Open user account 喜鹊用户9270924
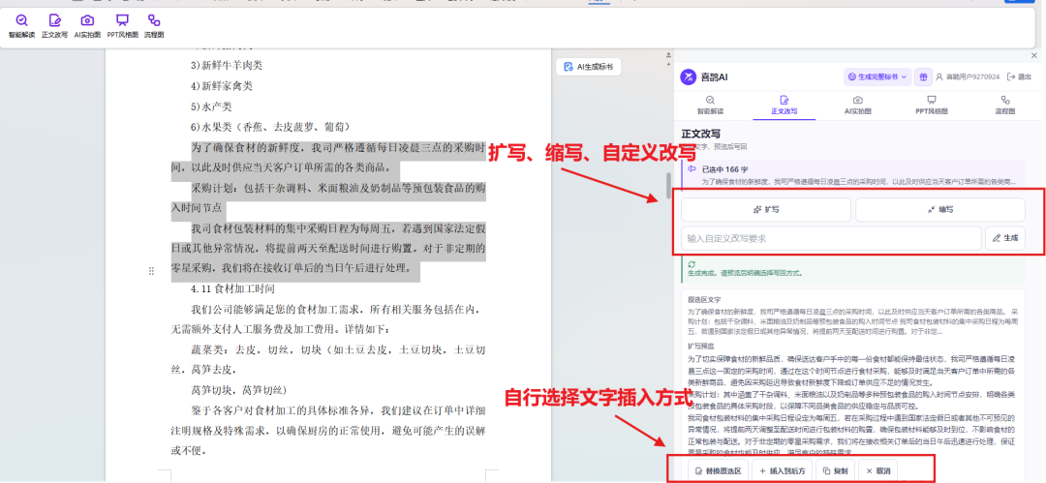This screenshot has width=1046, height=483. 968,77
